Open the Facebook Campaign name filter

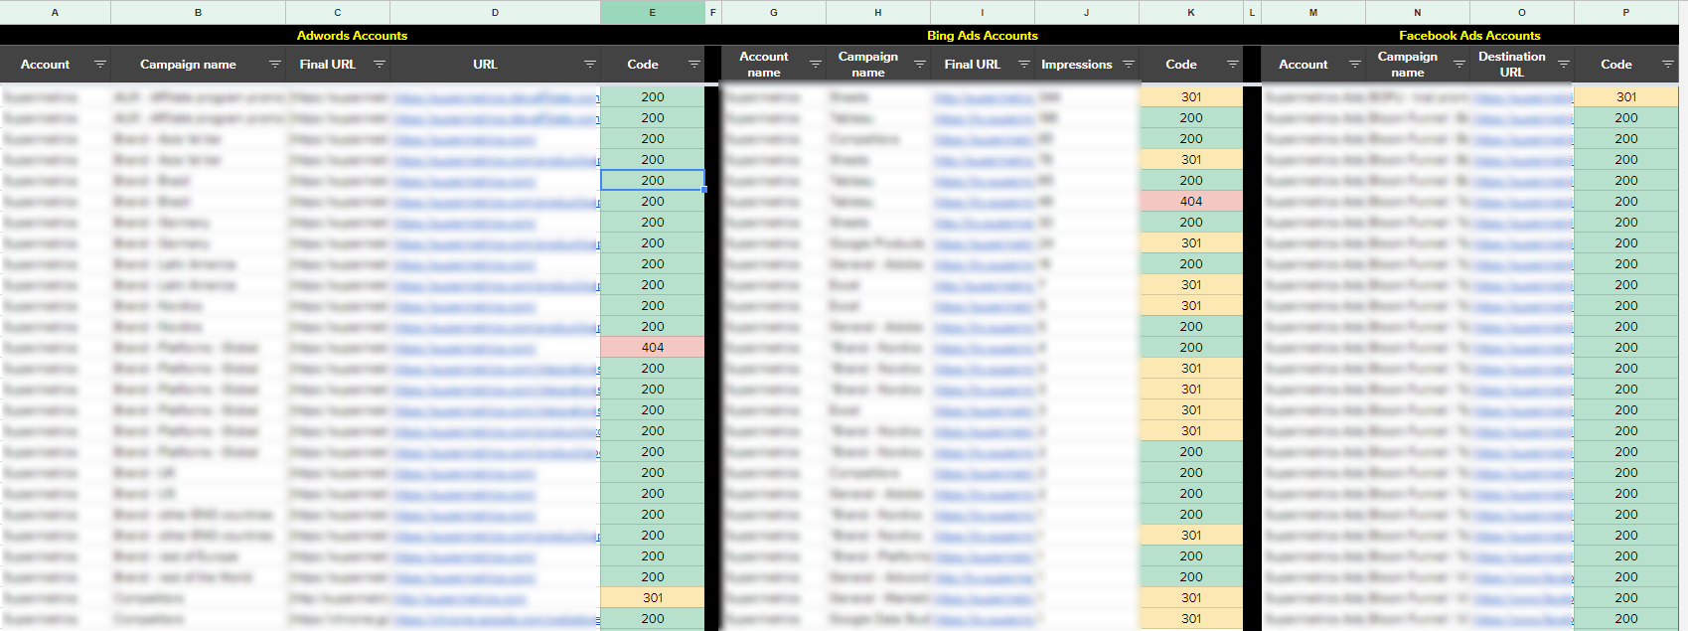point(1459,65)
